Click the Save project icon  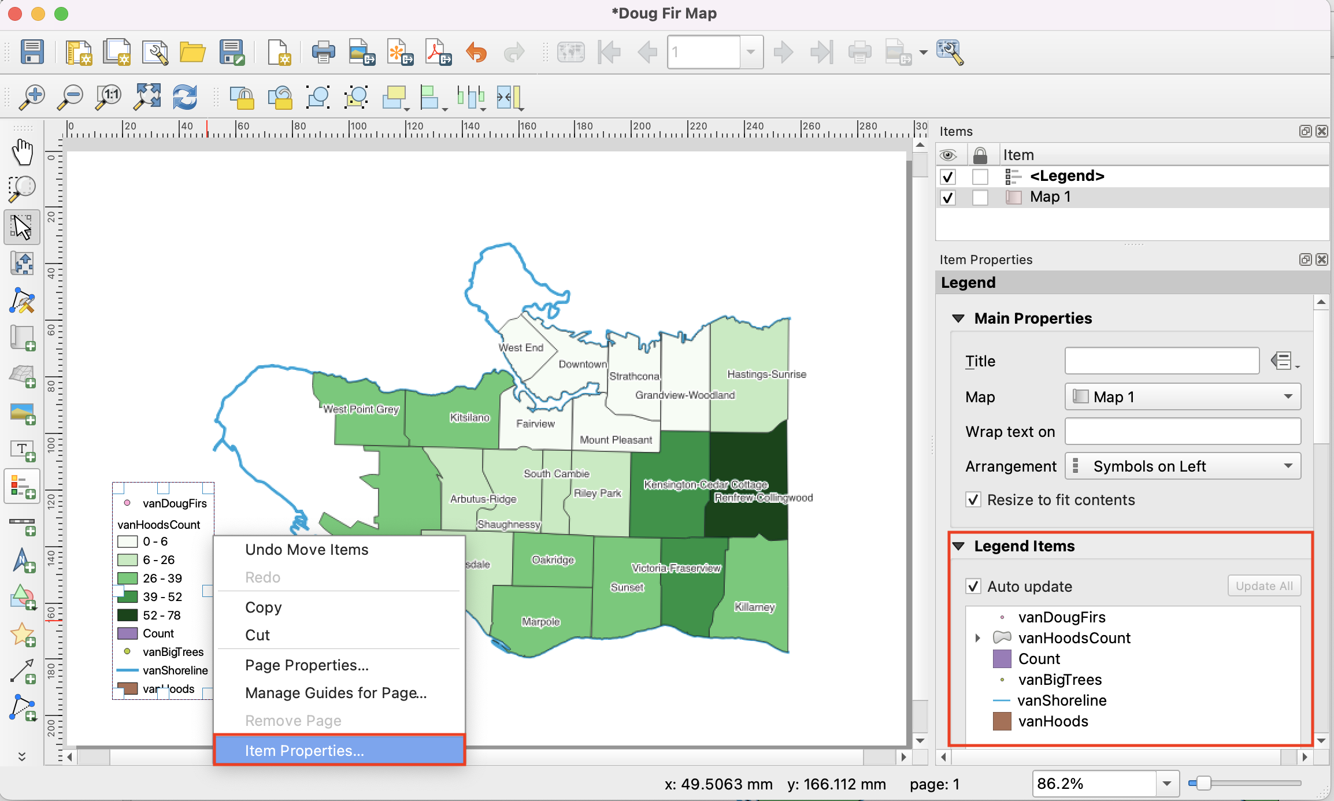tap(32, 52)
